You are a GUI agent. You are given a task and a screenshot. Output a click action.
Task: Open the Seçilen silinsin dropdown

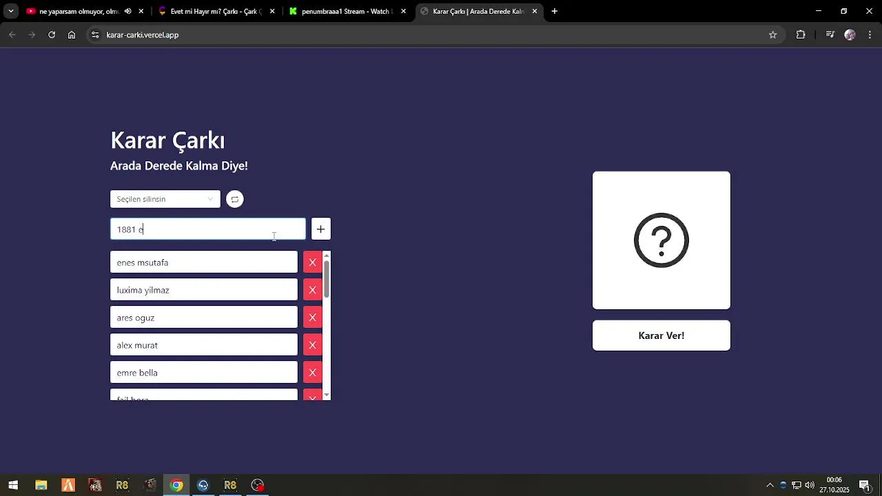(165, 199)
